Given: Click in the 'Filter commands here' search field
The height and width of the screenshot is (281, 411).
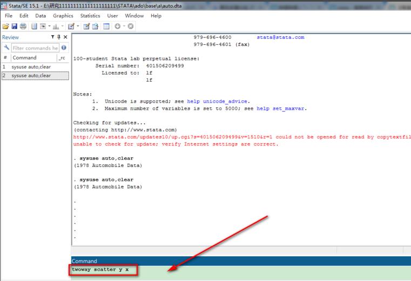Looking at the screenshot, I should pos(35,48).
